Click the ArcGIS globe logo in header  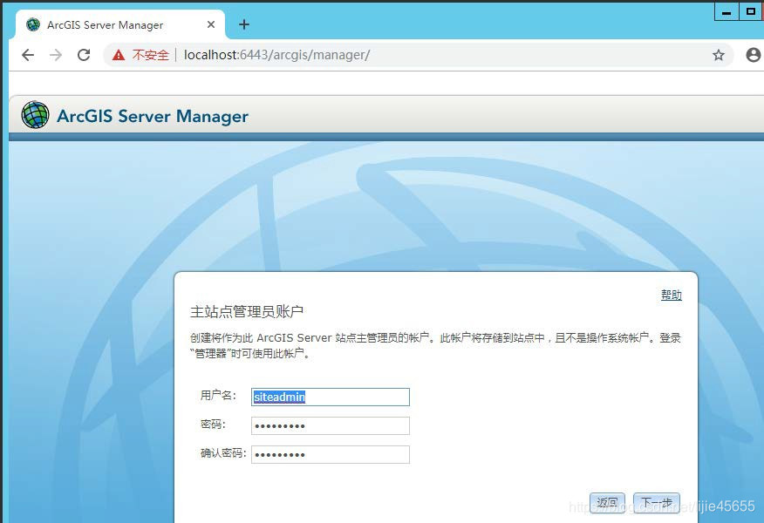35,115
